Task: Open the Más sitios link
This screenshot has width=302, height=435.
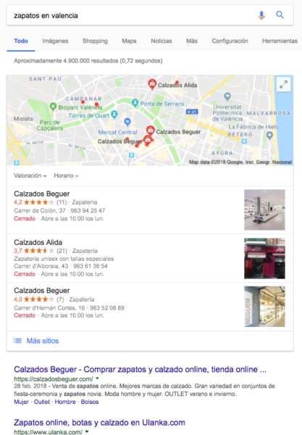Action: [x=43, y=341]
